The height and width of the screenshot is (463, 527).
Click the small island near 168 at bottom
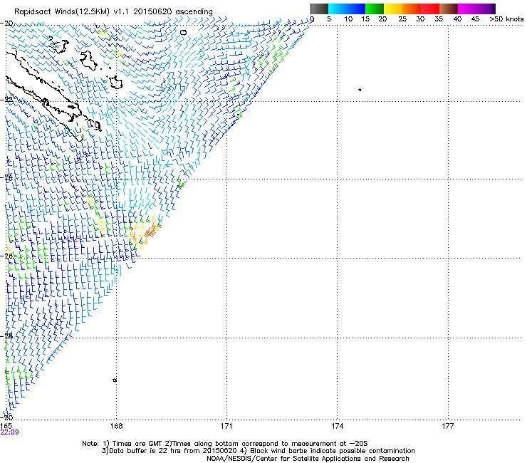point(115,380)
